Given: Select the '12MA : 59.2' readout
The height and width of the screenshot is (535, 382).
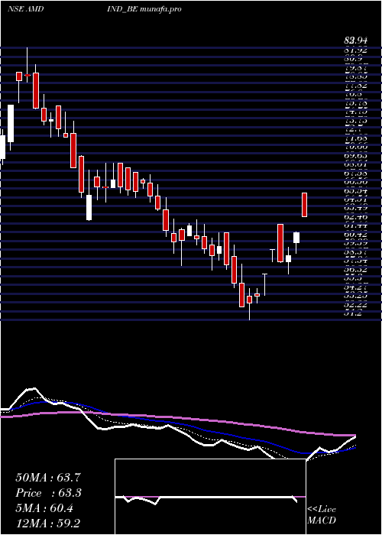Looking at the screenshot, I should [x=48, y=524].
